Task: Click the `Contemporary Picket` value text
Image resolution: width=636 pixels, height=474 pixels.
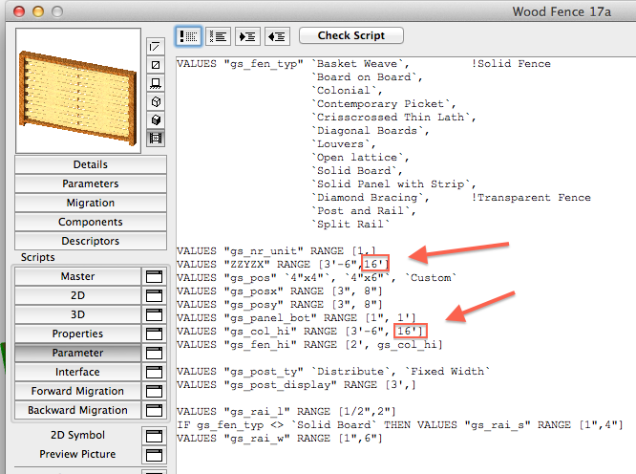Action: 384,104
